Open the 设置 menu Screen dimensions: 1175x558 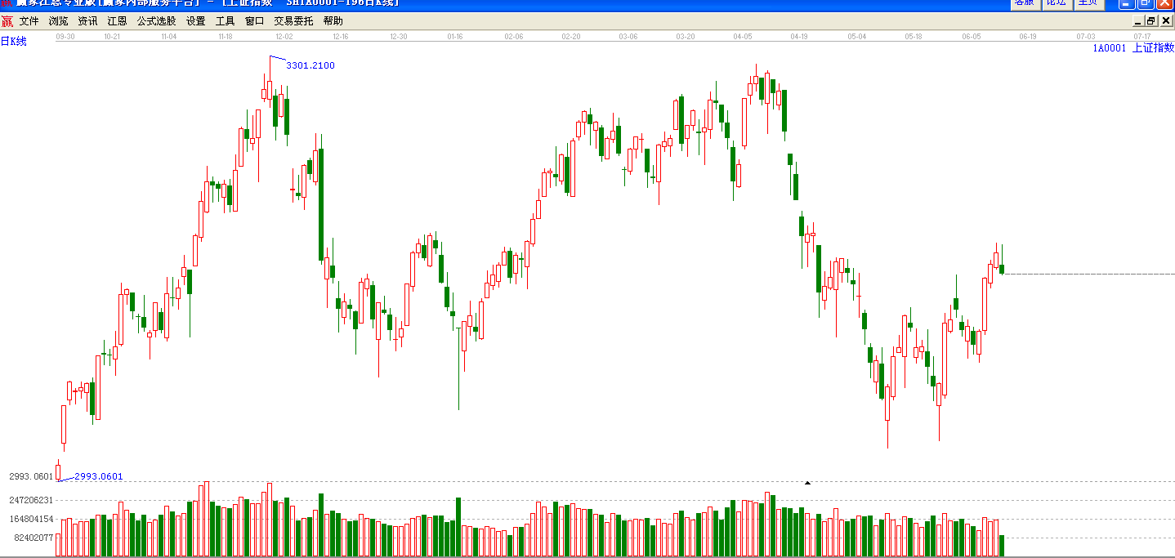click(195, 21)
